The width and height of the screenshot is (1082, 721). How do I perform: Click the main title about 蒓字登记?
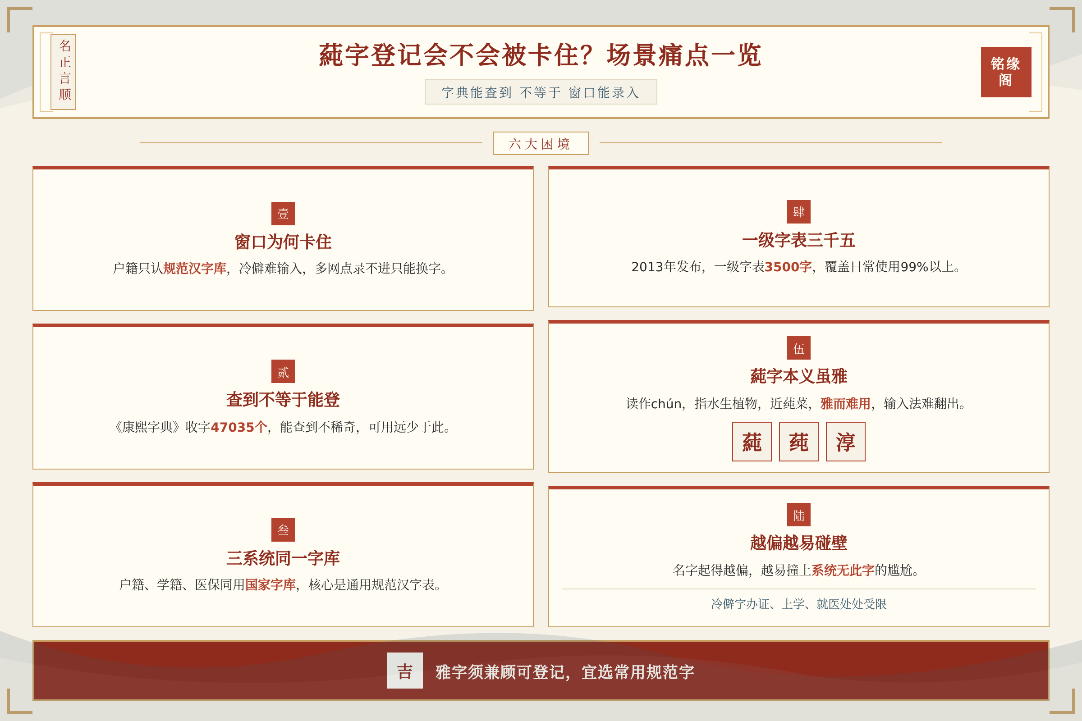click(x=541, y=55)
